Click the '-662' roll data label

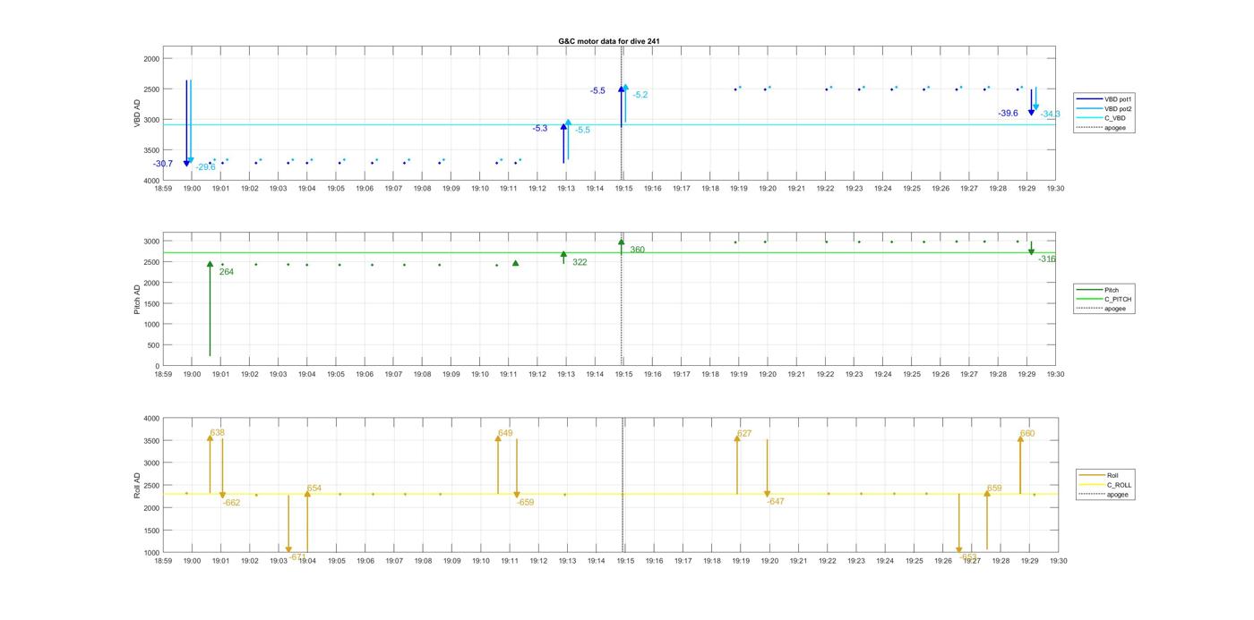click(231, 504)
